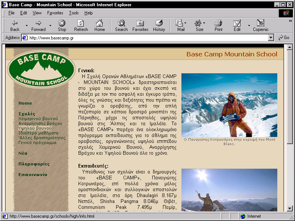The height and width of the screenshot is (221, 295).
Task: Open the Edit button dropdown arrow
Action: (x=249, y=25)
